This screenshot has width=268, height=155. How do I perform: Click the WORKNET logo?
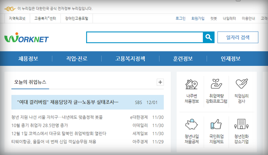(26, 37)
